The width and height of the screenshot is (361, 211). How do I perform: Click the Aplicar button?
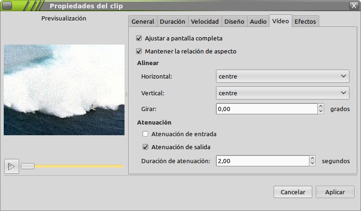[335, 192]
